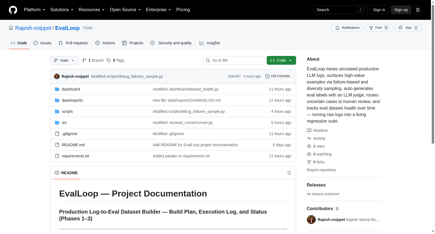Select the README tab header
This screenshot has width=435, height=234.
pos(66,173)
